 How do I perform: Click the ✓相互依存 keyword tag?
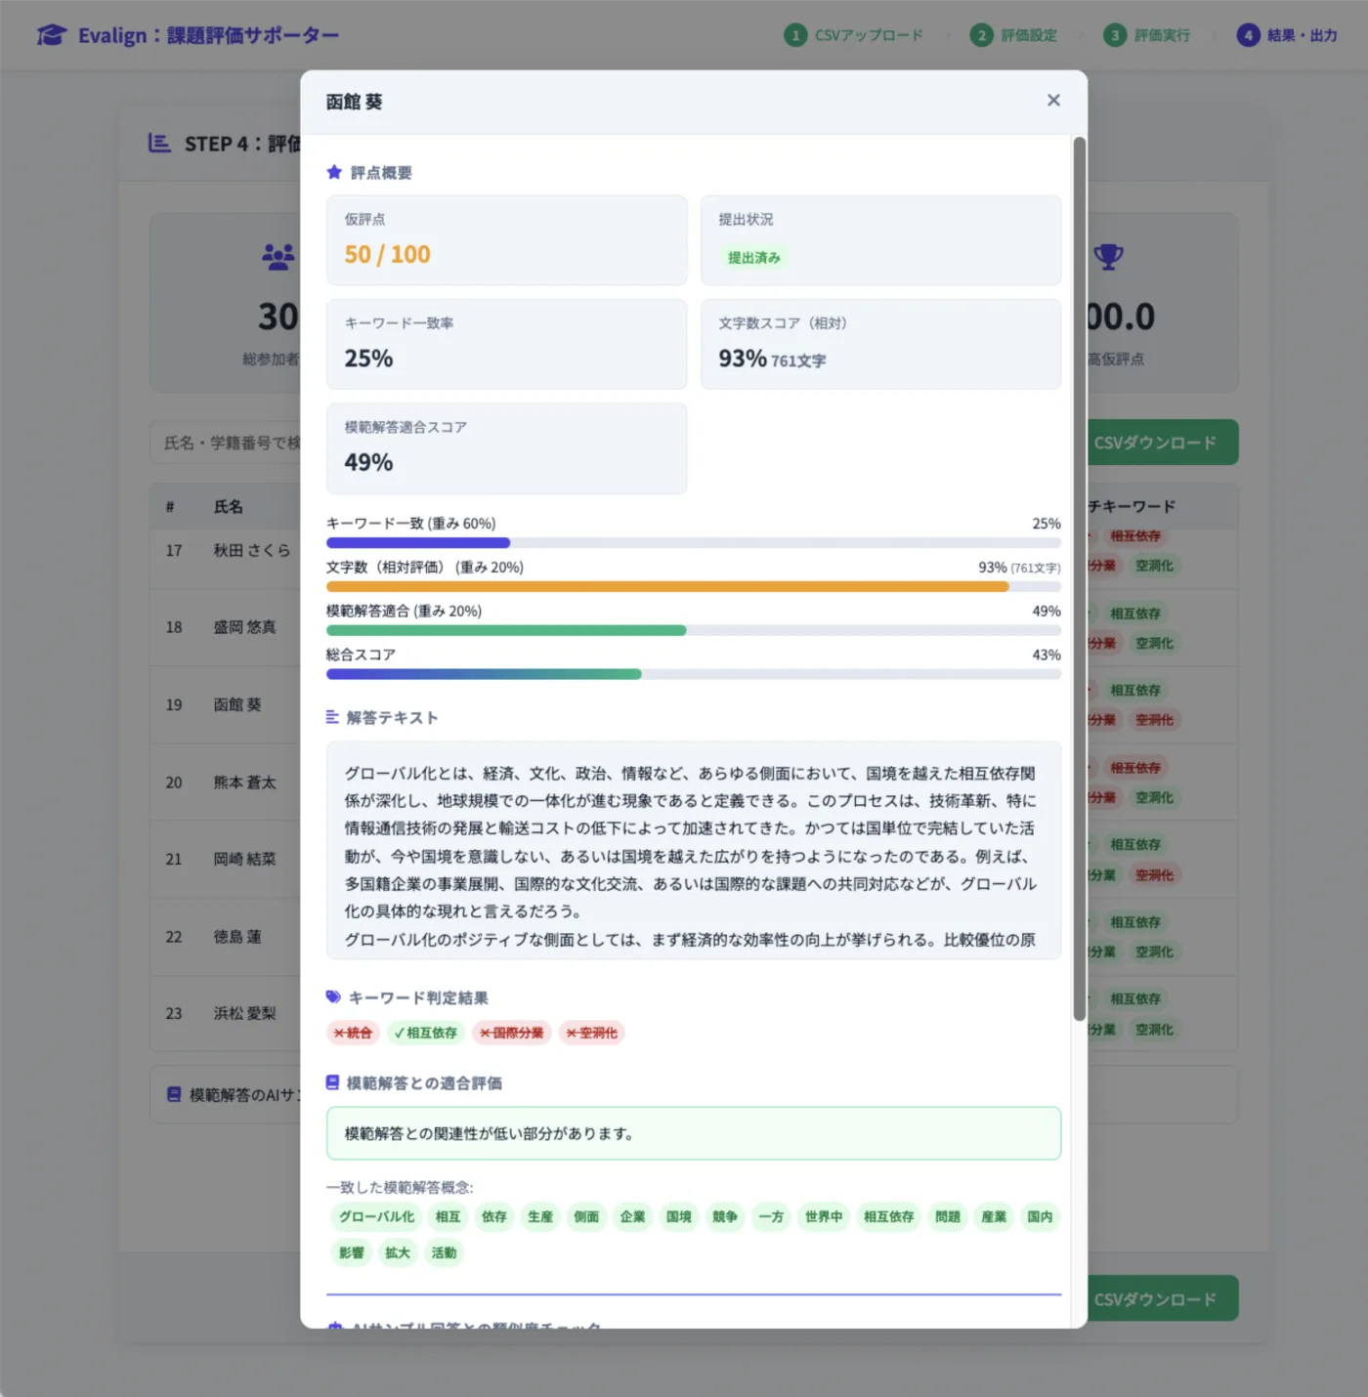[426, 1033]
